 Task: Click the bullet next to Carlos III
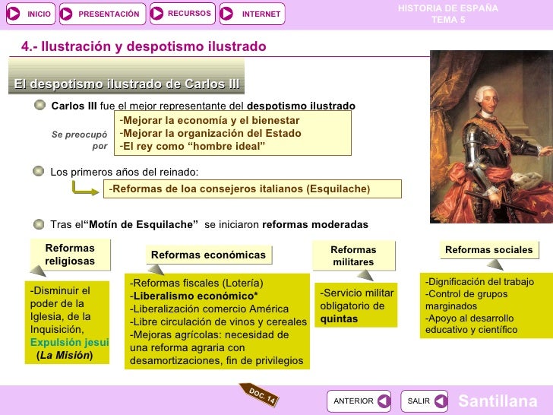point(39,105)
